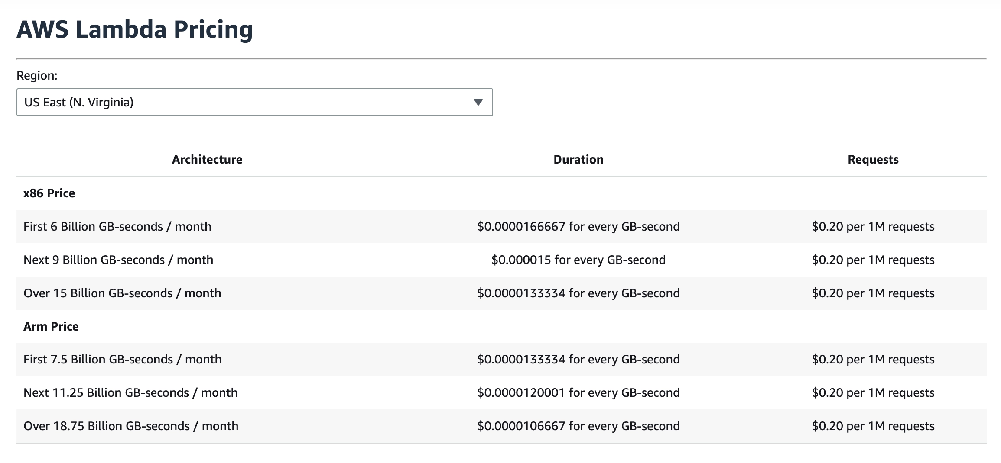The image size is (1001, 463).
Task: Select Over 15 Billion GB-seconds tier cell
Action: coord(122,293)
